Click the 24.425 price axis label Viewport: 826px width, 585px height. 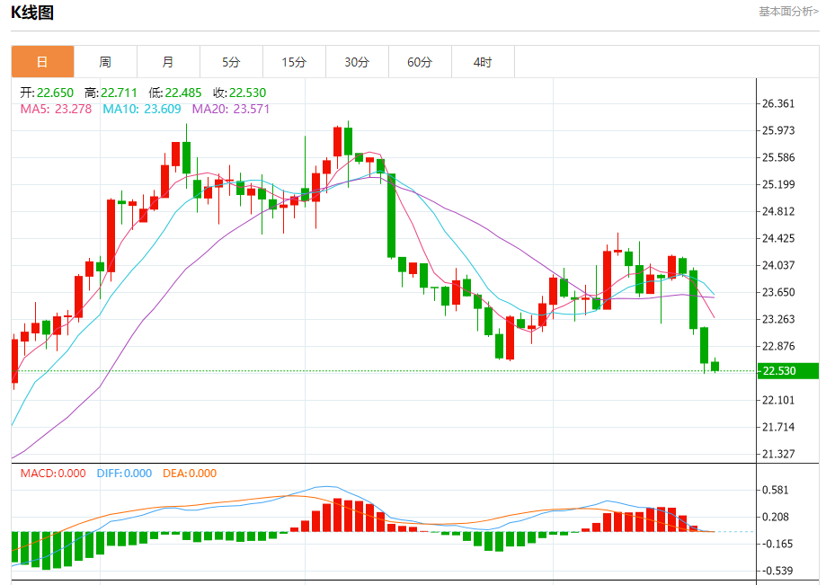[x=778, y=238]
